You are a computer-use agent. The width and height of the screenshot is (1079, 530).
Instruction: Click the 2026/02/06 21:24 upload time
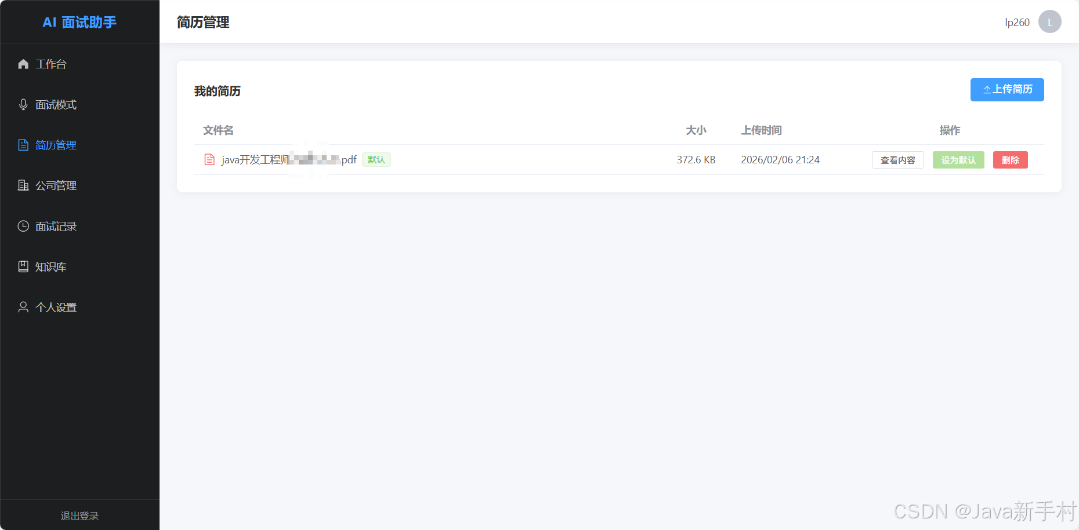point(780,160)
